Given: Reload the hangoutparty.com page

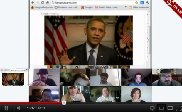Looking at the screenshot, I should click(x=43, y=3).
